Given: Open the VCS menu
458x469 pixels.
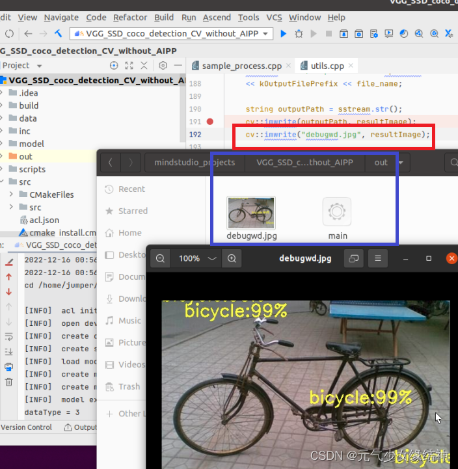Looking at the screenshot, I should click(x=274, y=18).
